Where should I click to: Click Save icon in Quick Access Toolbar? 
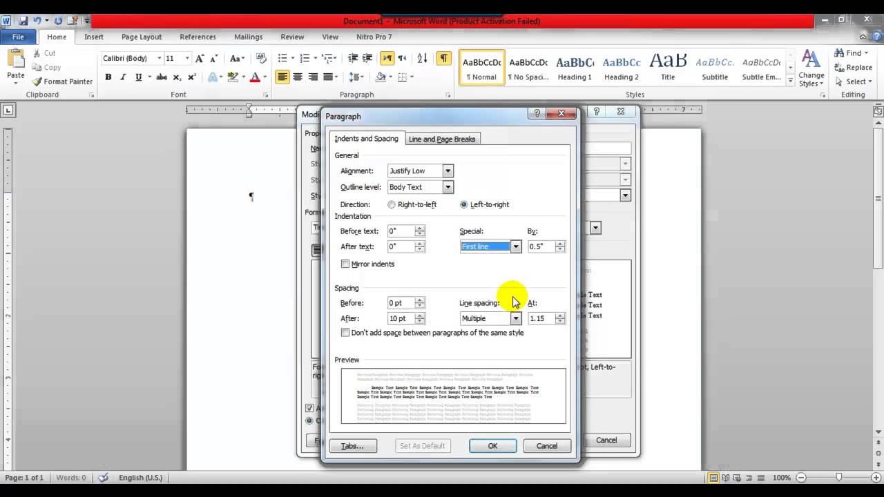click(x=23, y=21)
